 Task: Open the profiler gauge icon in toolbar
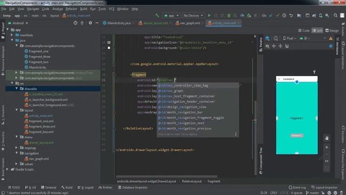242,16
